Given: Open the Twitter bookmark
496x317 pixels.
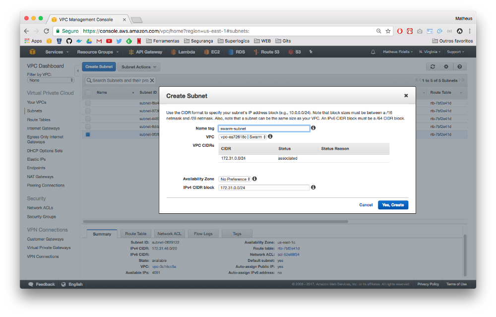Looking at the screenshot, I should (x=119, y=41).
